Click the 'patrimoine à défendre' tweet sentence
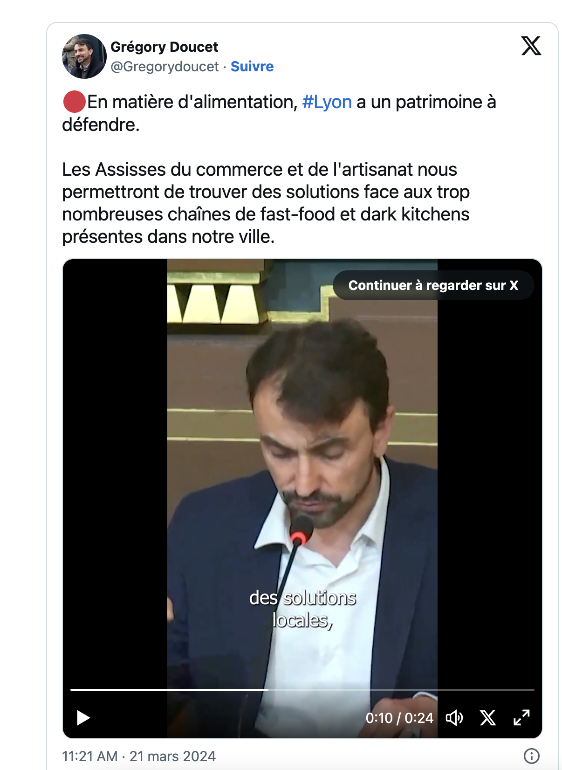The height and width of the screenshot is (770, 562). pos(279,113)
